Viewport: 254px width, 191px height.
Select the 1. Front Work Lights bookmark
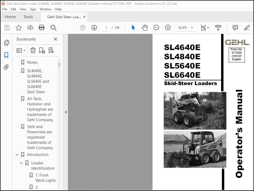(x=46, y=178)
